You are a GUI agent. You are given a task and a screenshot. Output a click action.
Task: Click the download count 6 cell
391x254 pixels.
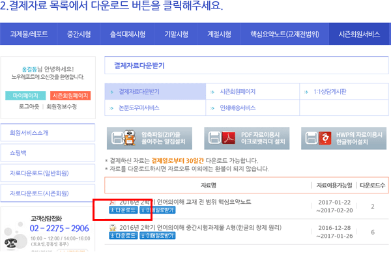373,232
